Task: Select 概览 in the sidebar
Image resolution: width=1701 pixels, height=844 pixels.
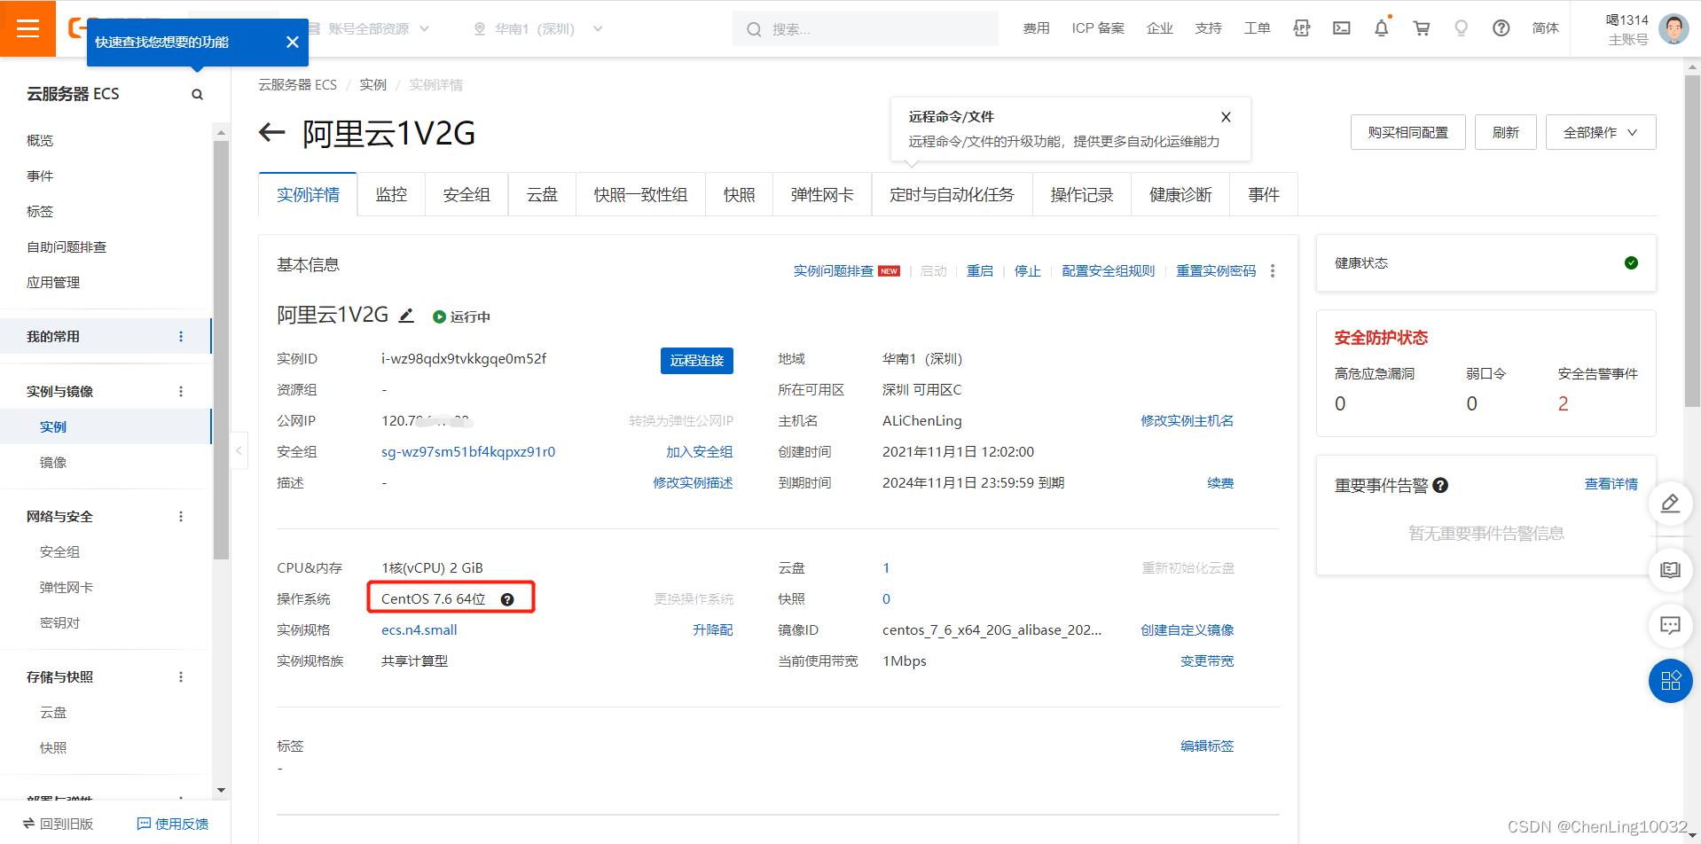Action: 40,141
